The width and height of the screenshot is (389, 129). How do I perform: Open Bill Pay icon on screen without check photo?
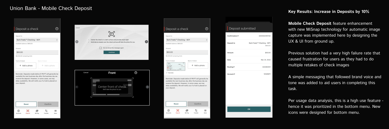37,111
